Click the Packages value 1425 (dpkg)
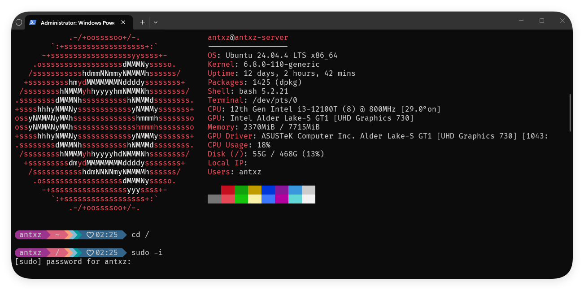The height and width of the screenshot is (290, 584). point(277,82)
